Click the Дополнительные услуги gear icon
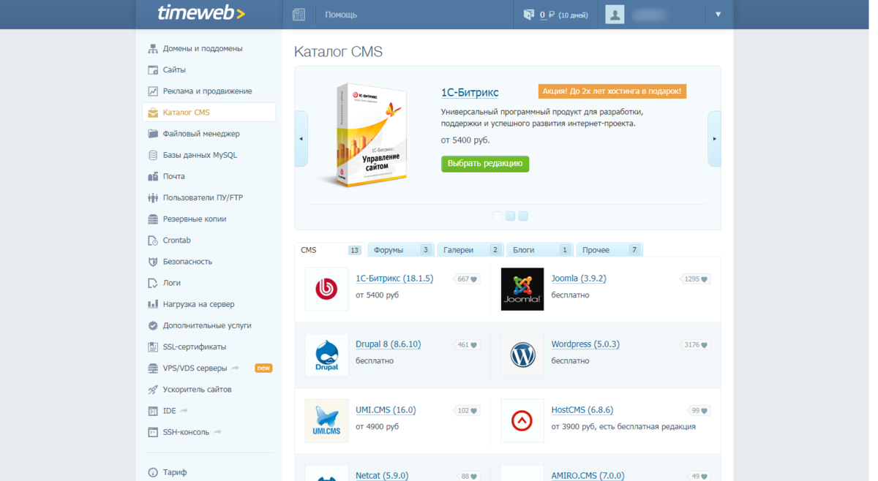This screenshot has width=878, height=481. [x=153, y=325]
